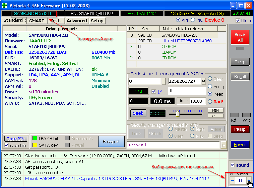Click the small 0 button beside start LBA
Screen dimensions: 254x188
coord(163,81)
